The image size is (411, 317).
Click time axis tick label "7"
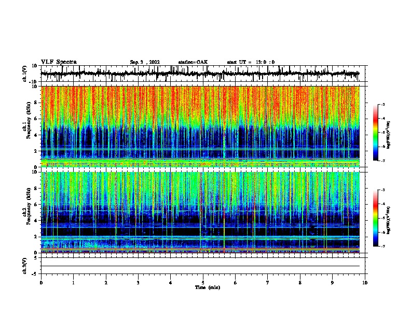click(268, 283)
